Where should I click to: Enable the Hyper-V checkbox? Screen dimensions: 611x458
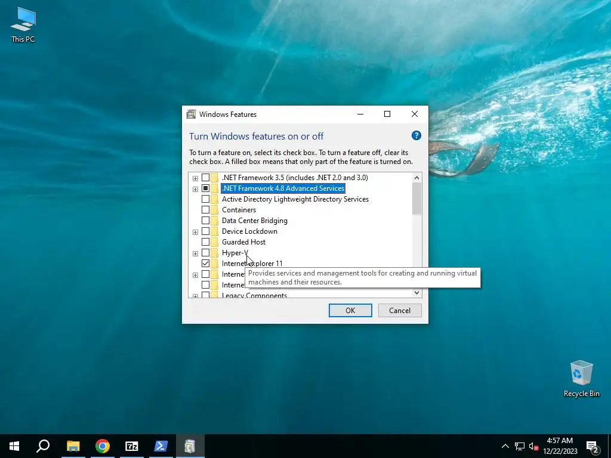205,253
